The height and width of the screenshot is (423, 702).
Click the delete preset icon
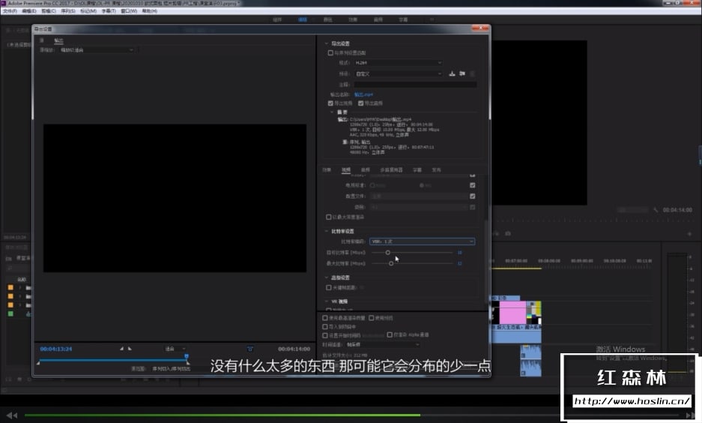point(473,73)
